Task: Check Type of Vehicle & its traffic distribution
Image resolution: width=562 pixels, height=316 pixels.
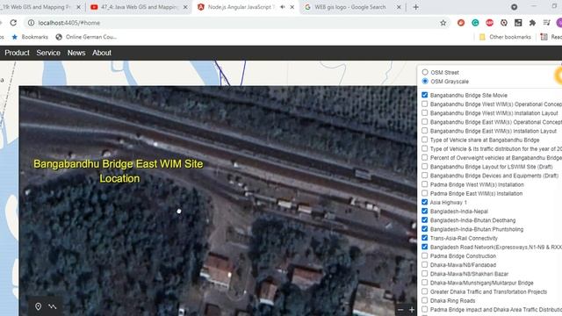Action: pyautogui.click(x=425, y=148)
